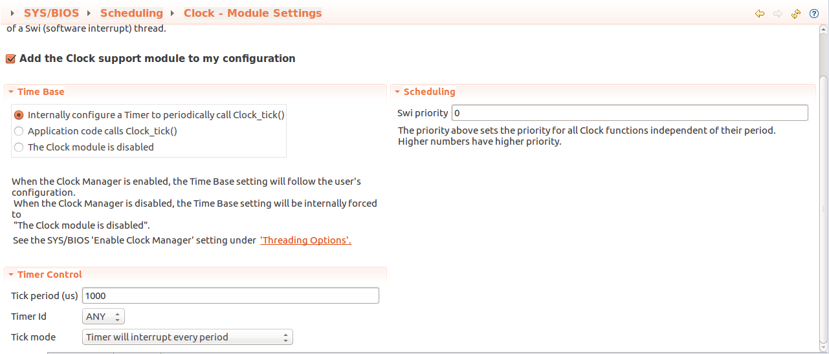Open the 'Threading Options' link

click(305, 240)
